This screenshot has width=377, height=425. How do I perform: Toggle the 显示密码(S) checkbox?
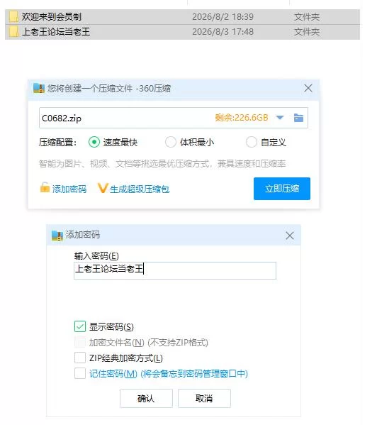[x=80, y=326]
